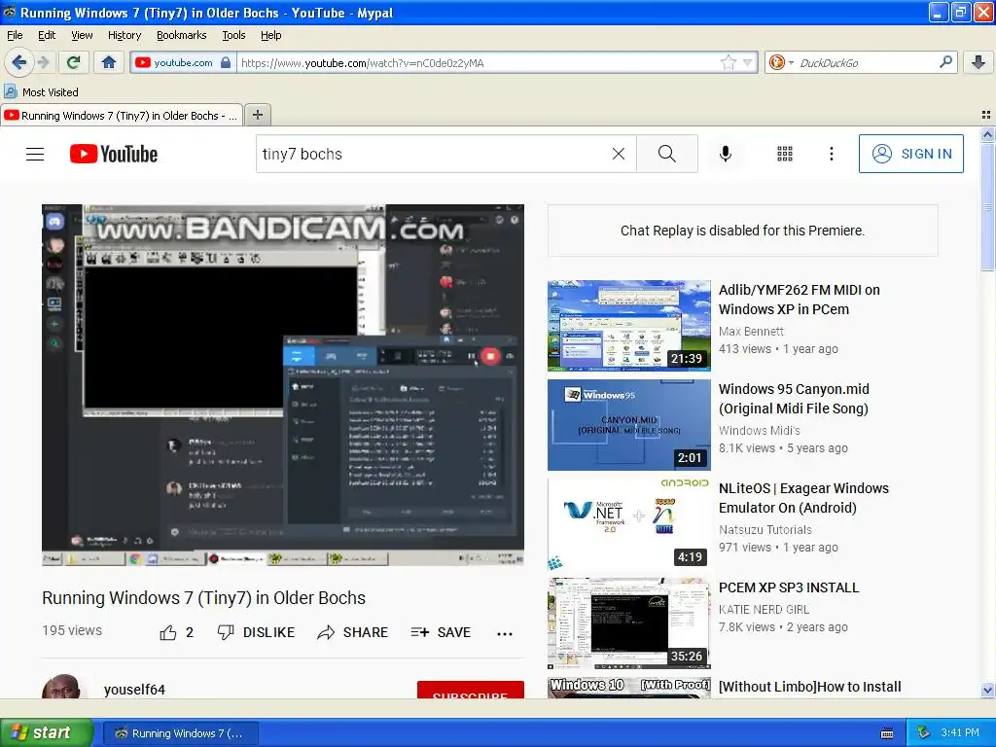
Task: Click the red SUBSCRIBE button
Action: click(x=471, y=690)
